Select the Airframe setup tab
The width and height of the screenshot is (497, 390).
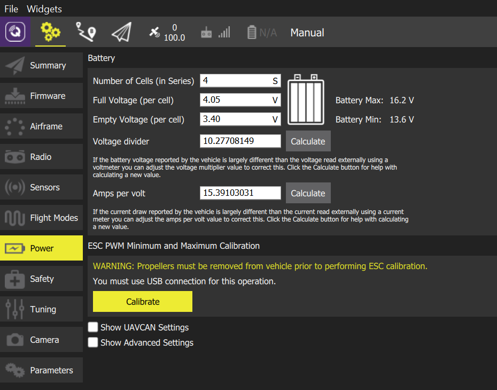(x=42, y=126)
